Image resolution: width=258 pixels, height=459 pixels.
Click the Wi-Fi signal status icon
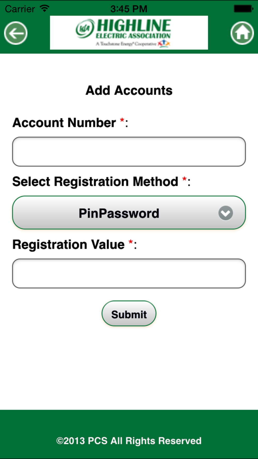tap(45, 8)
